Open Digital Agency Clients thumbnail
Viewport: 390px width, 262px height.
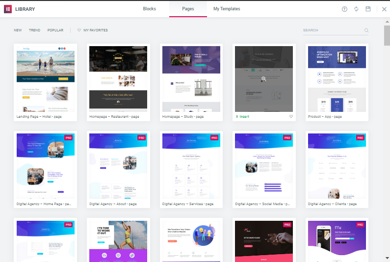(337, 166)
